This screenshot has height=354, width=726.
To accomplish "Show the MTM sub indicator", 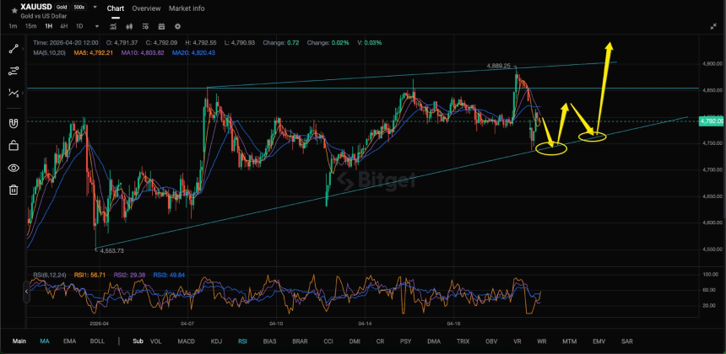I will coord(569,341).
